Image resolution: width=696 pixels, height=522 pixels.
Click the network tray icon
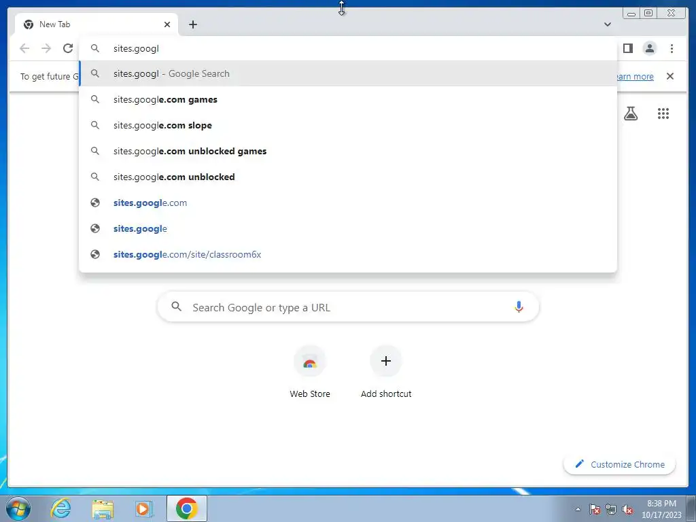[611, 509]
